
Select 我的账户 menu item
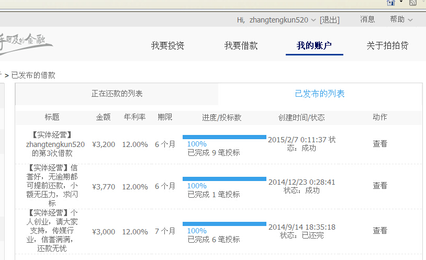point(315,46)
